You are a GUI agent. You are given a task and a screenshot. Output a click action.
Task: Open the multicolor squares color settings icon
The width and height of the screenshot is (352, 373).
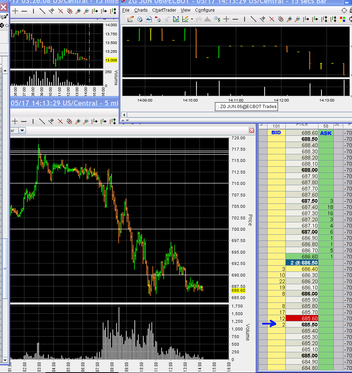(343, 19)
